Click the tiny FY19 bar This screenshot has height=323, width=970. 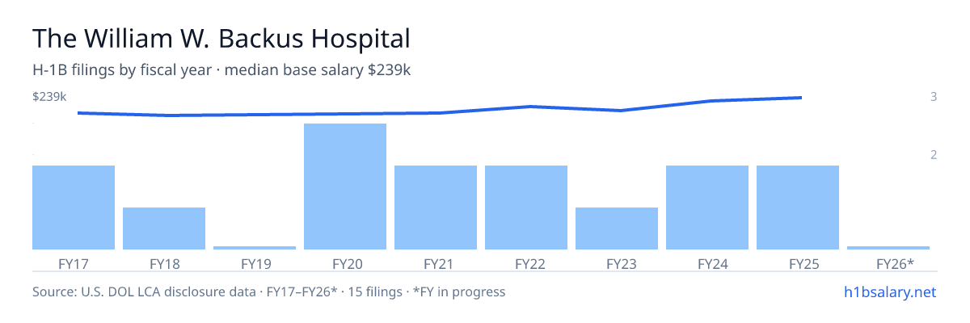pyautogui.click(x=255, y=248)
